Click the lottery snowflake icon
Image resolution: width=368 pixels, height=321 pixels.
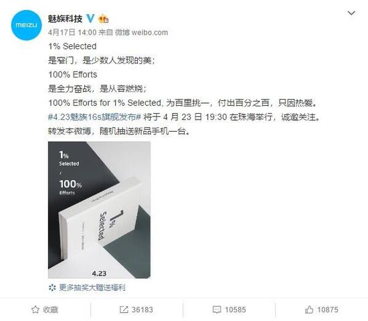pyautogui.click(x=52, y=288)
